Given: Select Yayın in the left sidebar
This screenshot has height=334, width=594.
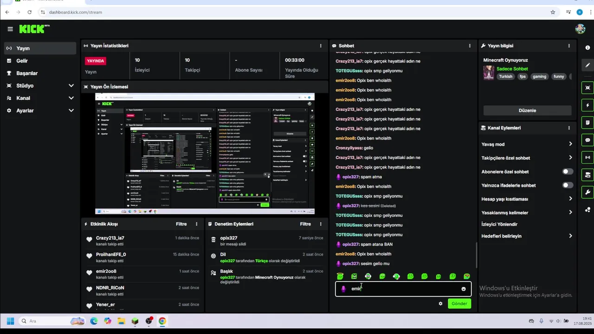Looking at the screenshot, I should tap(40, 48).
